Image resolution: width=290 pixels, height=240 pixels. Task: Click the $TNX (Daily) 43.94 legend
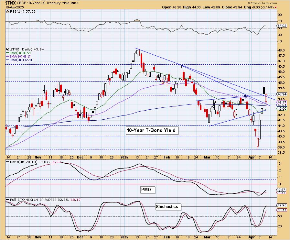[x=27, y=49]
